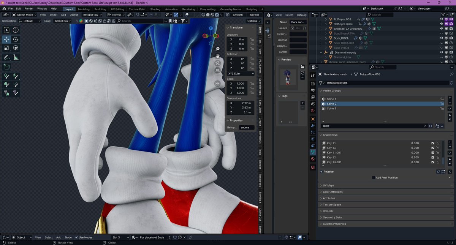Toggle lock icon on Spine 1 vertex group
This screenshot has height=245, width=456.
tap(442, 99)
